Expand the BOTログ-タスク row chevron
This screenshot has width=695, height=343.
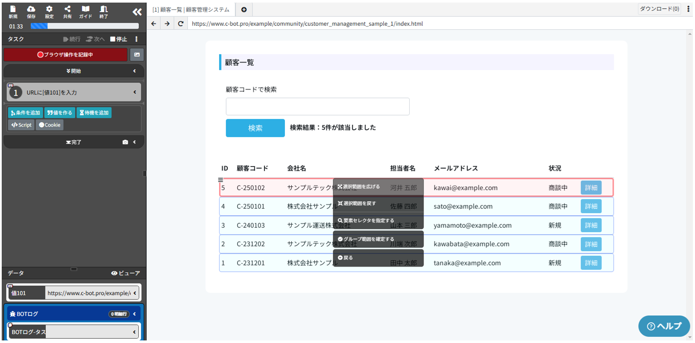pos(134,332)
